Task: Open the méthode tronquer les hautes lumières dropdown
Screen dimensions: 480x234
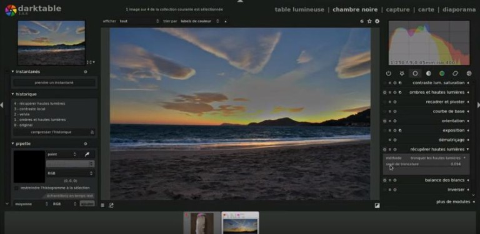Action: point(437,158)
